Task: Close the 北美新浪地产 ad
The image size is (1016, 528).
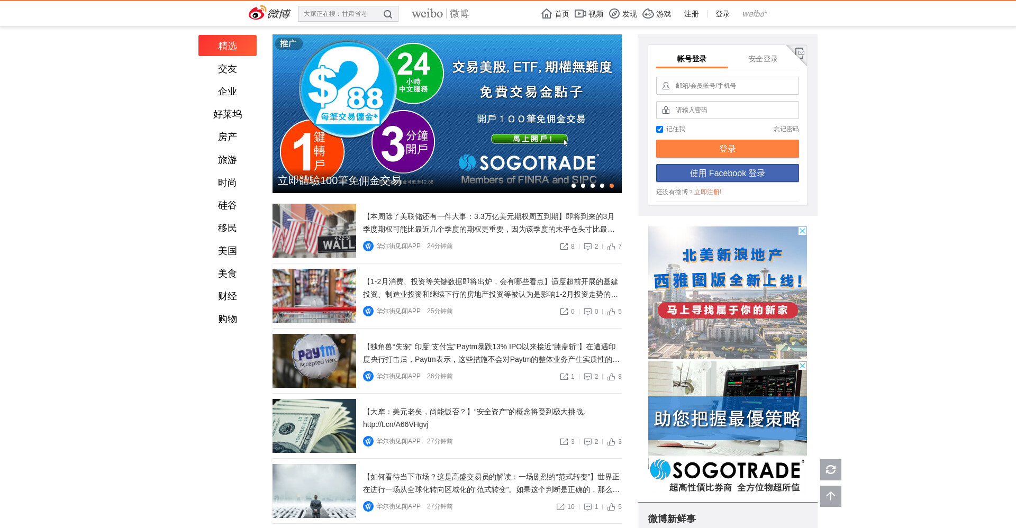Action: 803,231
